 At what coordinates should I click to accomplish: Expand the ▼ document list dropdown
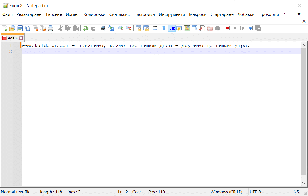click(299, 14)
